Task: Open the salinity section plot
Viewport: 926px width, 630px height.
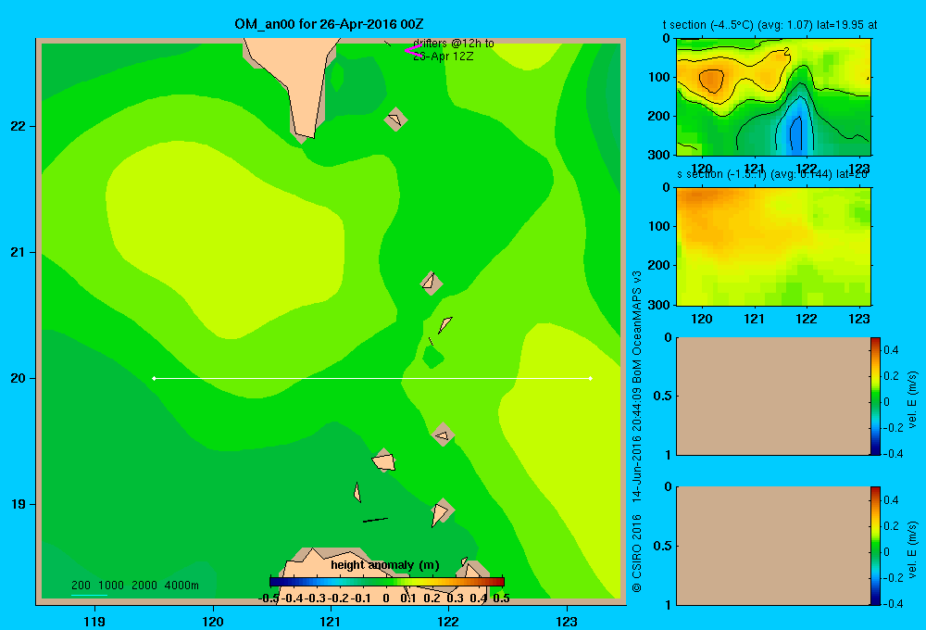Action: tap(773, 246)
